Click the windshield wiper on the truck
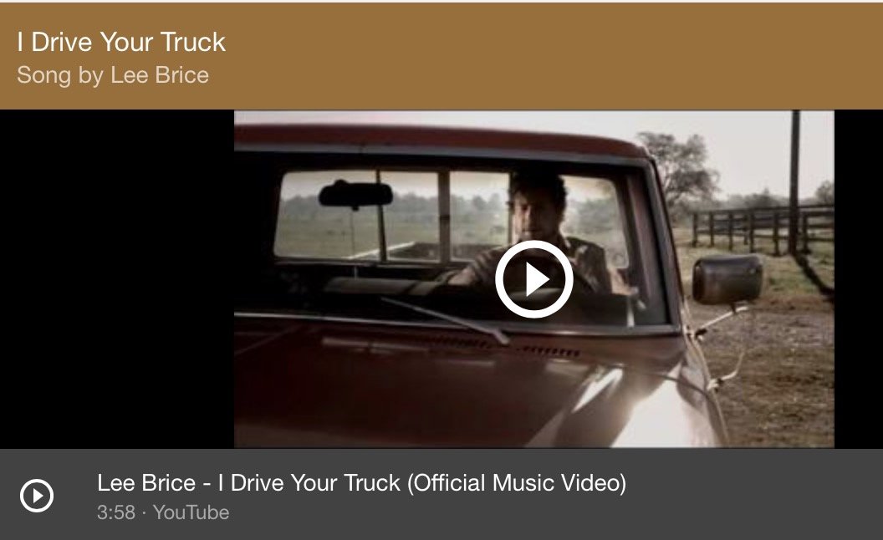Screen dimensions: 883x540 coord(445,320)
